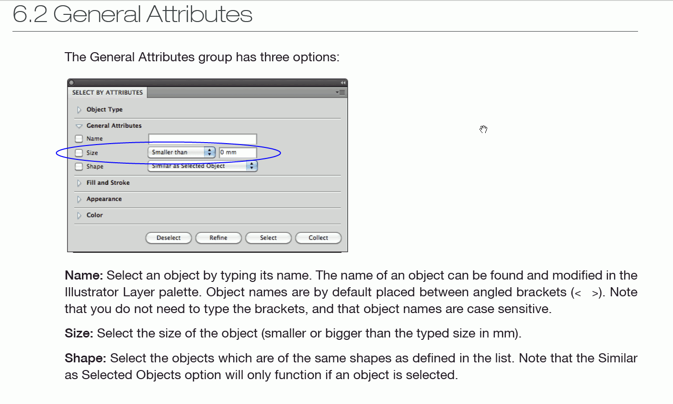Collapse panel with double-arrow icon
Screen dimensions: 673x404
click(x=343, y=83)
